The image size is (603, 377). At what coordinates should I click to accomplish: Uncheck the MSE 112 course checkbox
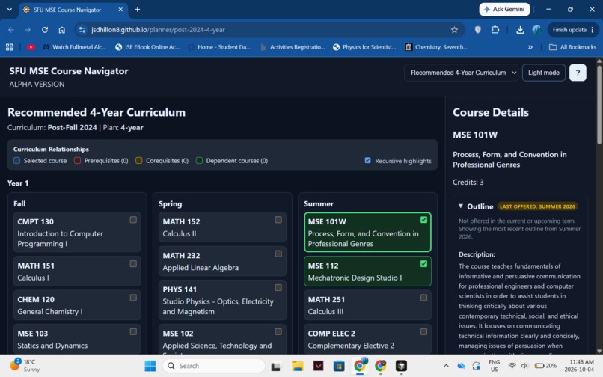[423, 263]
